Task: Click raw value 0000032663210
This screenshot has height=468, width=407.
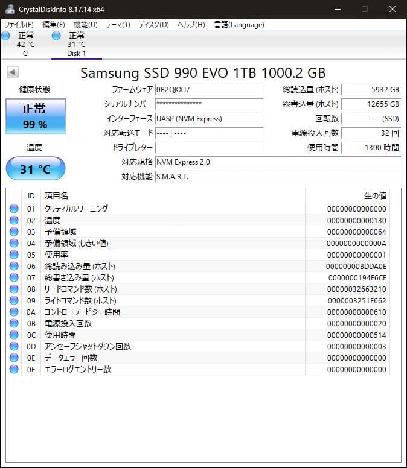Action: pyautogui.click(x=356, y=289)
